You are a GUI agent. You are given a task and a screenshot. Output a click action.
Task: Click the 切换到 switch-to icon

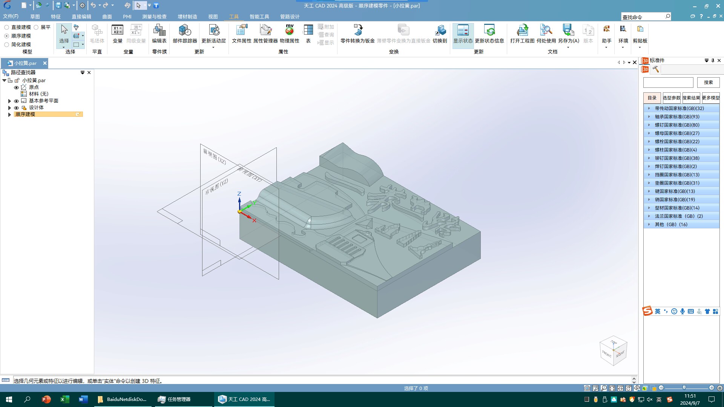click(440, 34)
